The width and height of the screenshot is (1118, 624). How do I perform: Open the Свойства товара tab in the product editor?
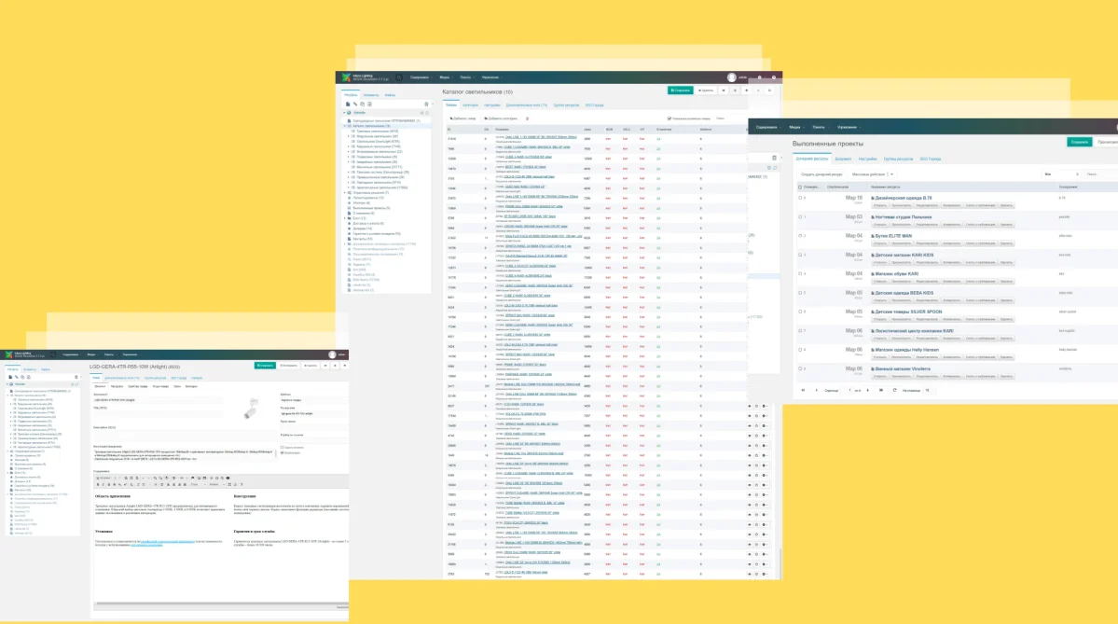138,386
